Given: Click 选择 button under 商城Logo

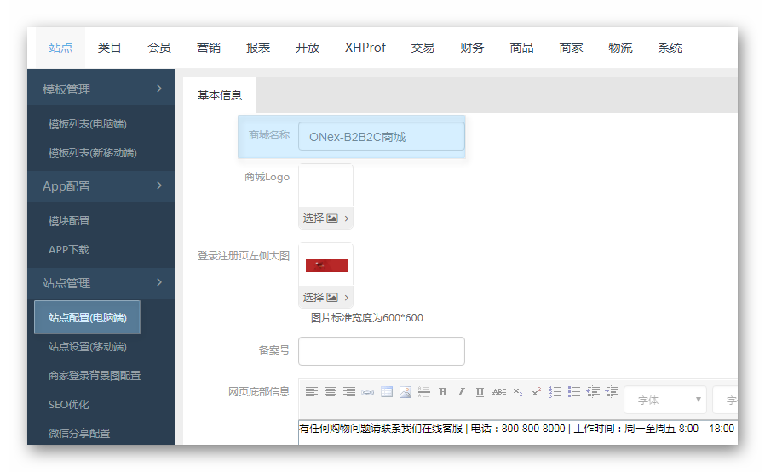Looking at the screenshot, I should 325,219.
